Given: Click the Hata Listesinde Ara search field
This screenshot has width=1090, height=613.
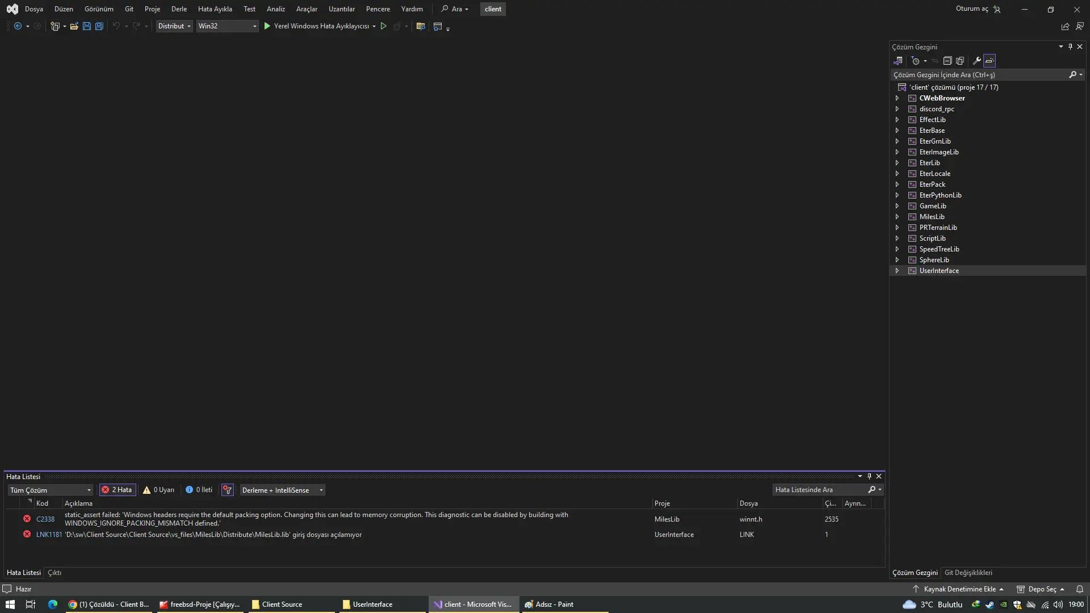Looking at the screenshot, I should [817, 490].
